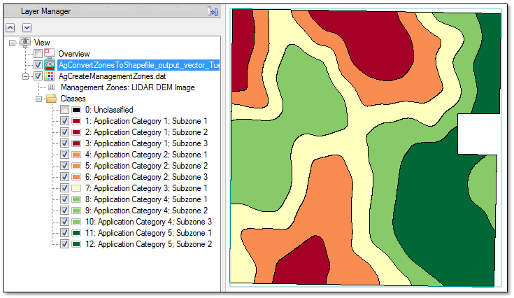The height and width of the screenshot is (298, 514).
Task: Click the Layer Manager pin/dock icon
Action: 213,12
